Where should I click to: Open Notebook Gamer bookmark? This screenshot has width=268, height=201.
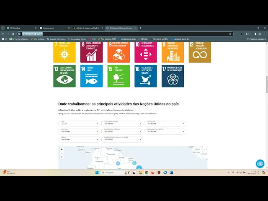[180, 39]
